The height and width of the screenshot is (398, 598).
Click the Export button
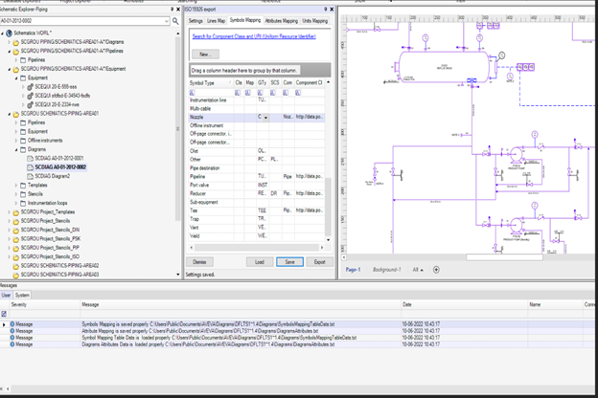(x=319, y=262)
